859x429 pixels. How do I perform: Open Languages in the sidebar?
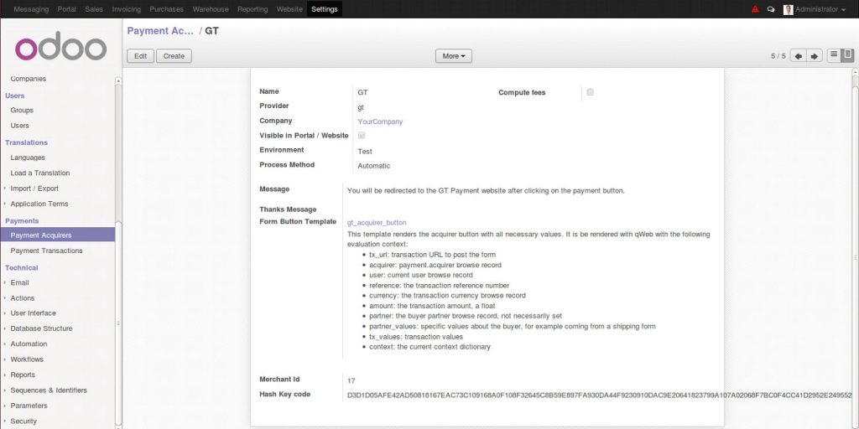(28, 158)
